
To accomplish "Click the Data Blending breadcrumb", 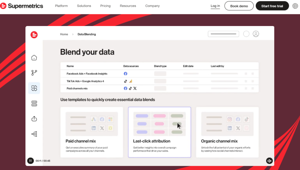I will [87, 34].
